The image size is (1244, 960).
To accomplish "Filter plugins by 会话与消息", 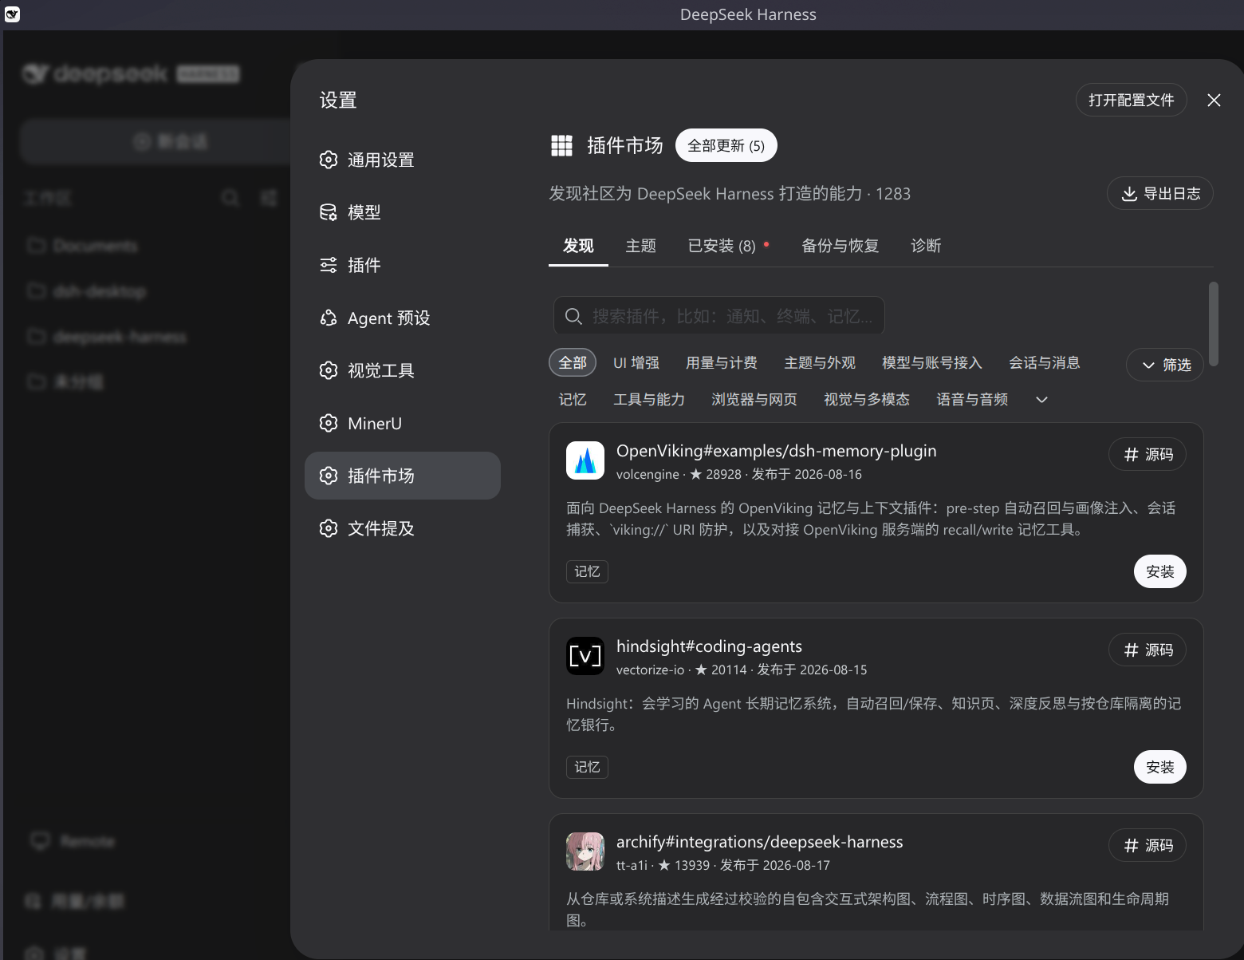I will coord(1045,362).
